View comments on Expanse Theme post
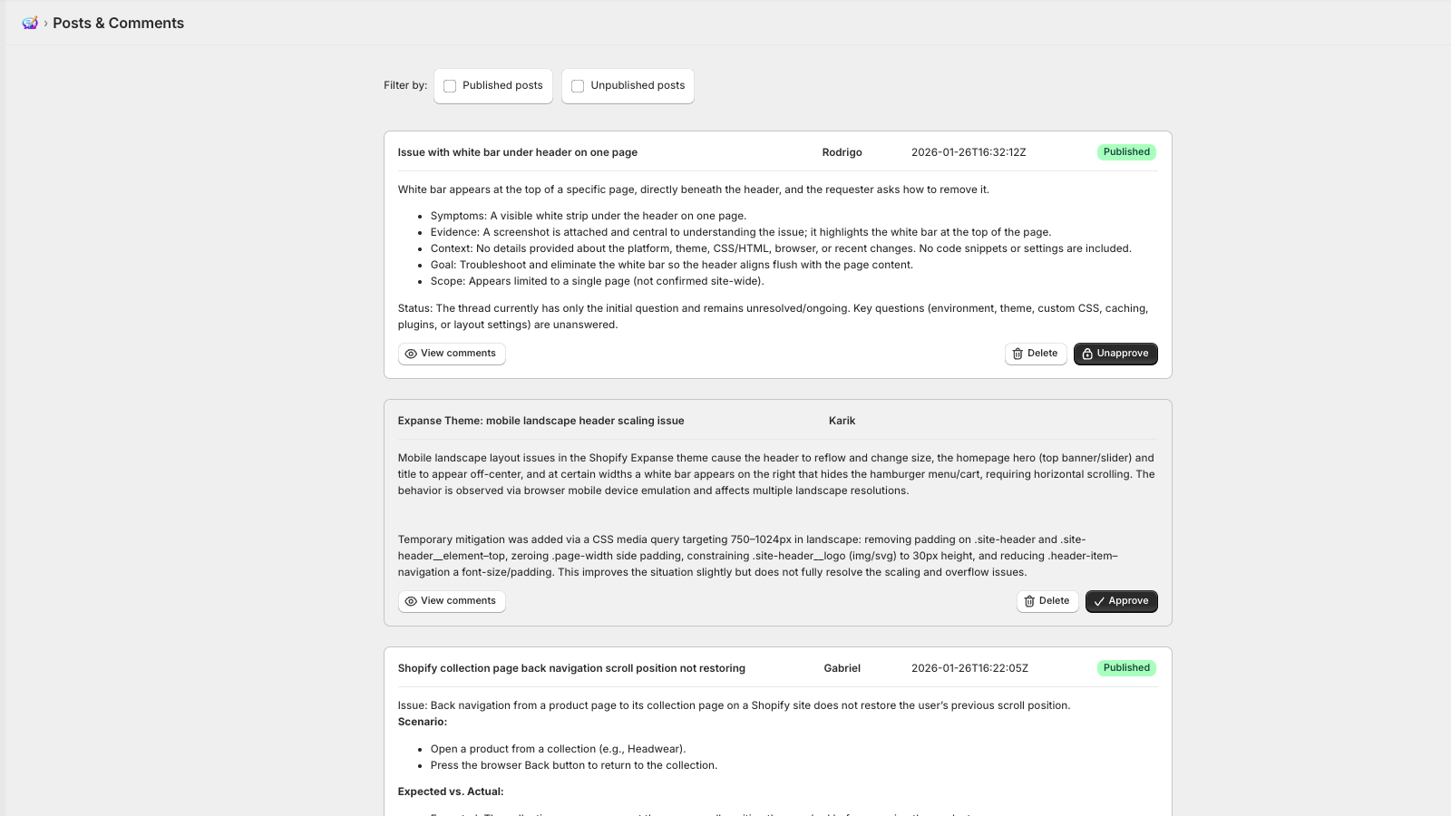Screen dimensions: 1451x816 [x=452, y=601]
